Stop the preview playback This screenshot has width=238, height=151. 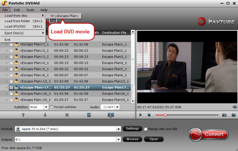(149, 115)
